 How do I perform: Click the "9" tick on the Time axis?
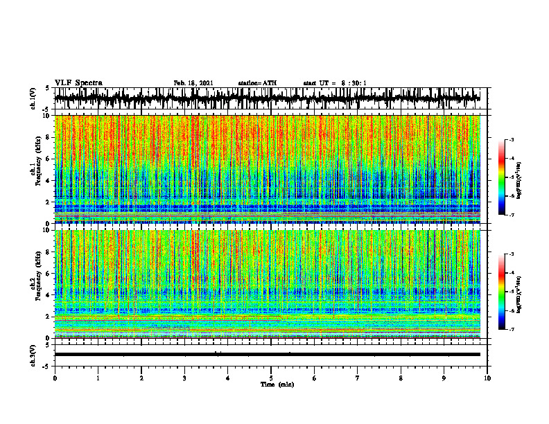click(x=444, y=378)
